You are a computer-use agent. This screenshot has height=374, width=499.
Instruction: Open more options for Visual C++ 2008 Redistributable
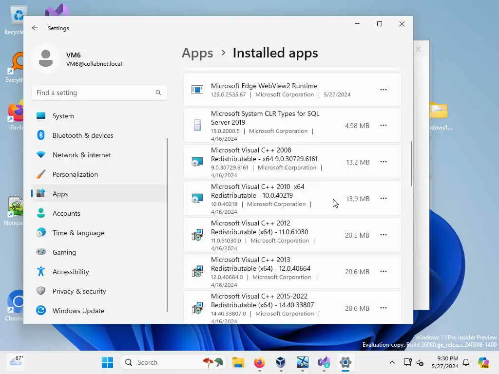pyautogui.click(x=384, y=162)
